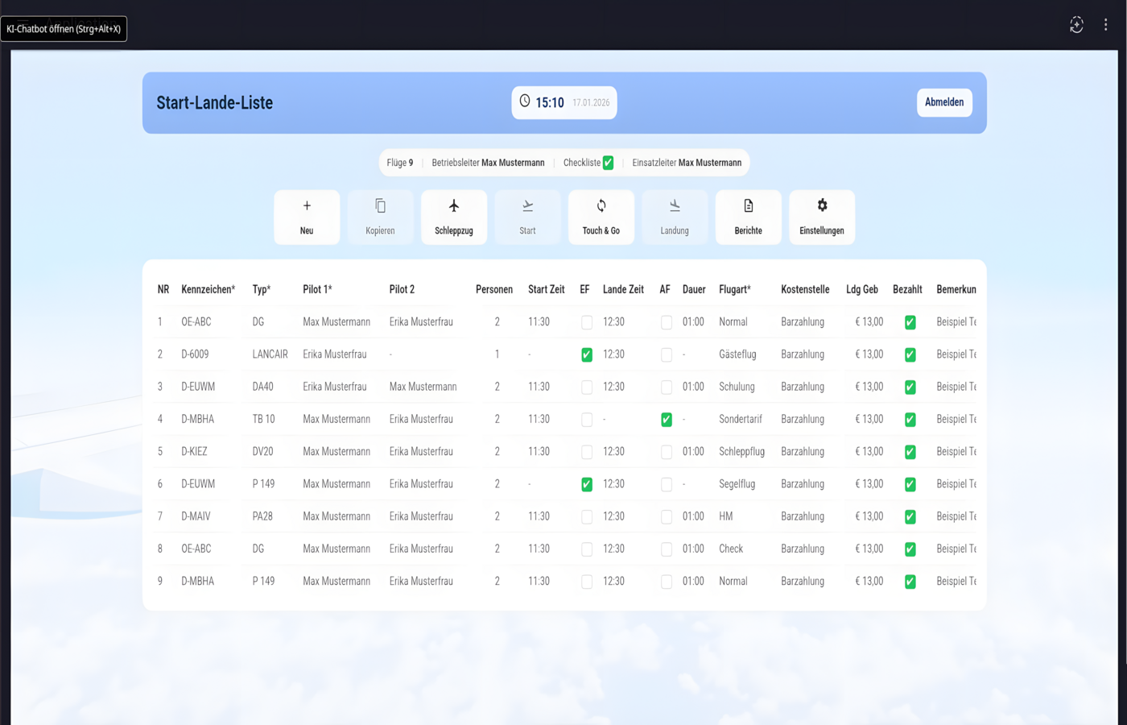Toggle the Checkliste green checkbox
Image resolution: width=1127 pixels, height=725 pixels.
(609, 163)
